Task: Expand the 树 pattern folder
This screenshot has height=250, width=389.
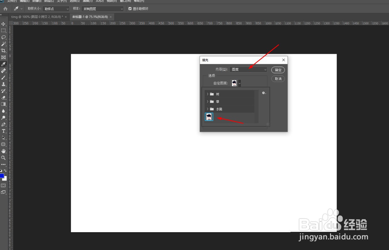Action: click(208, 94)
